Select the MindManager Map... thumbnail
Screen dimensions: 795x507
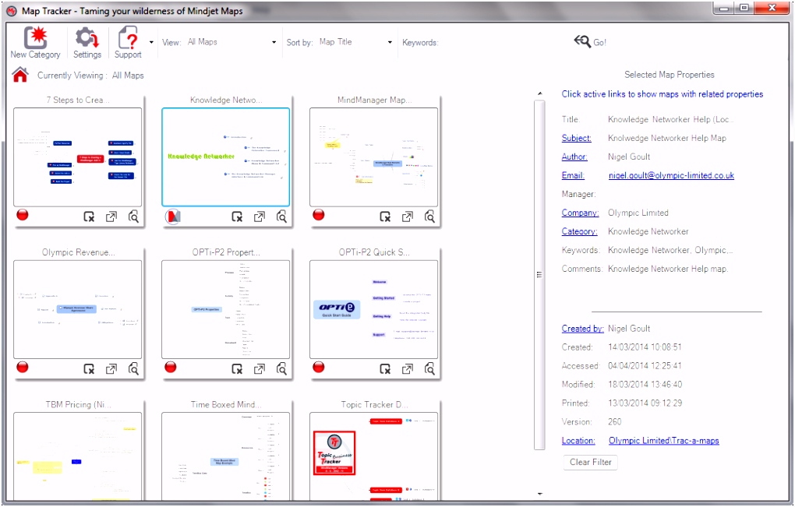click(373, 157)
